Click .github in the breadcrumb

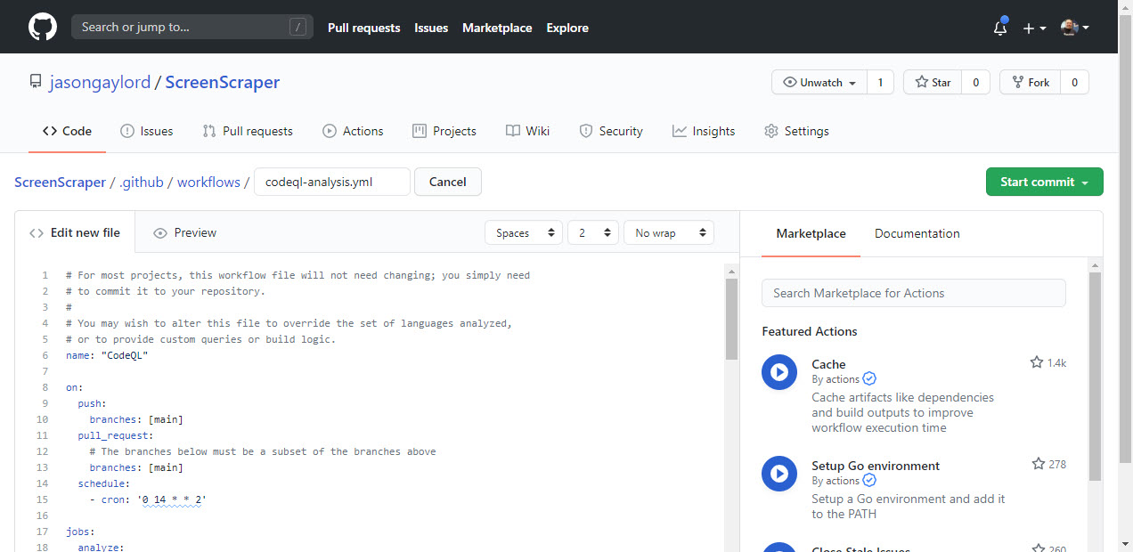pyautogui.click(x=142, y=182)
